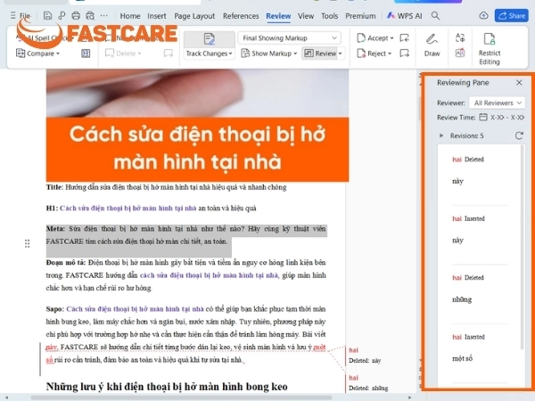Screen dimensions: 535x401
Task: Select the Review tab
Action: click(278, 16)
